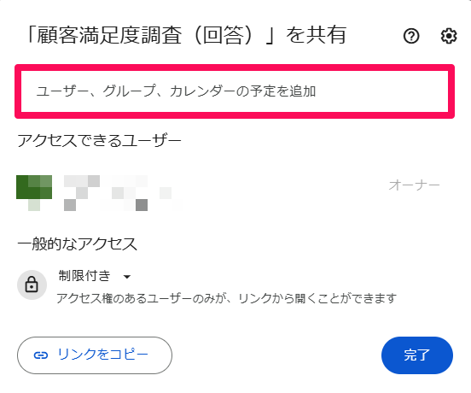
Task: Click the を共有 text in dialog title
Action: click(317, 36)
